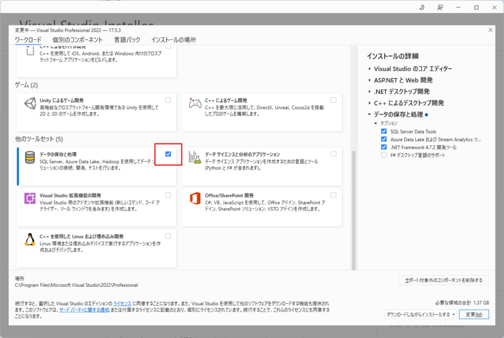This screenshot has width=504, height=338.
Task: Click the C++ game development controller icon
Action: tap(195, 103)
